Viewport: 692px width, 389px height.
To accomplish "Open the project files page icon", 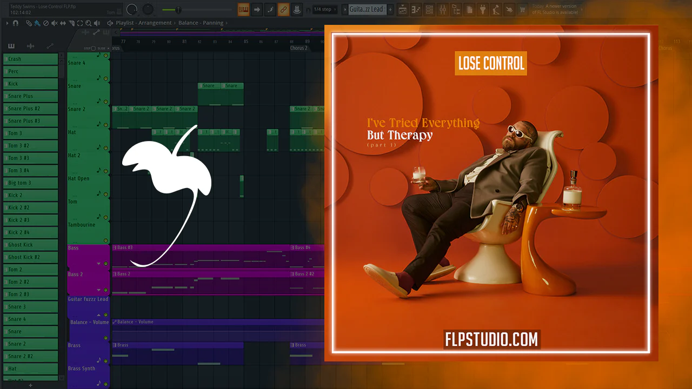I will [x=469, y=9].
